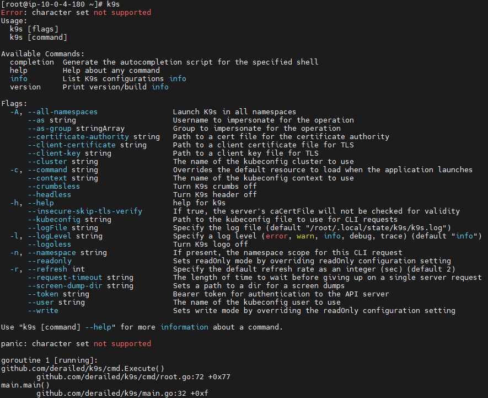Click 'github.com/derailed/k9s/cmd.Execute()' line
The width and height of the screenshot is (488, 398).
83,369
